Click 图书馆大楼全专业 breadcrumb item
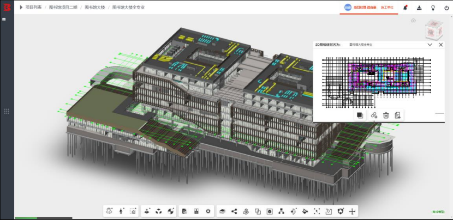This screenshot has width=453, height=220. [x=128, y=8]
